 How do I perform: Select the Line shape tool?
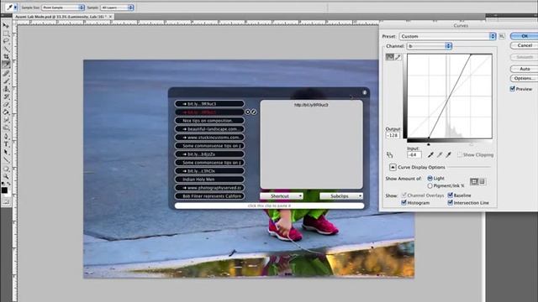pos(6,160)
